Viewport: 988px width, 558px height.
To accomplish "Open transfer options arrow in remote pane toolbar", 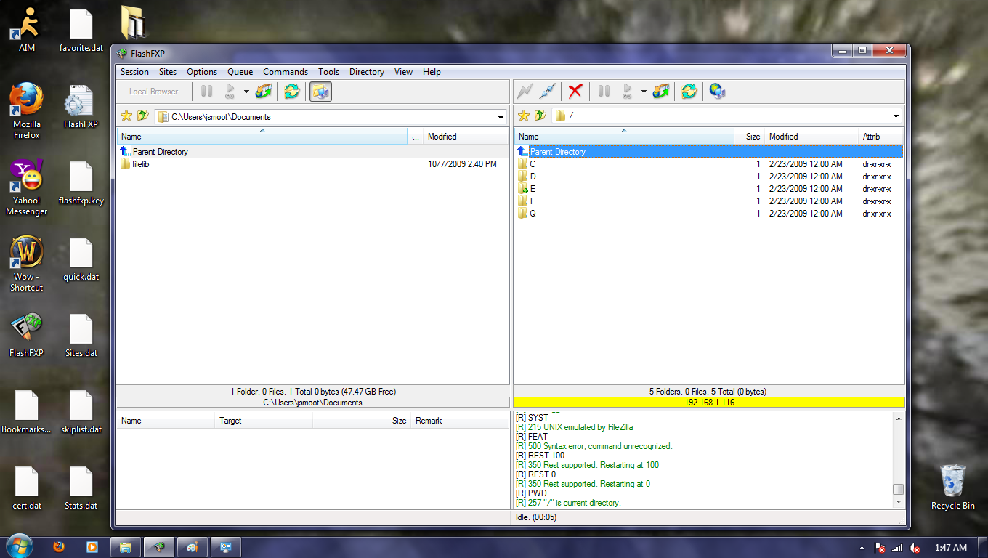I will click(x=644, y=92).
